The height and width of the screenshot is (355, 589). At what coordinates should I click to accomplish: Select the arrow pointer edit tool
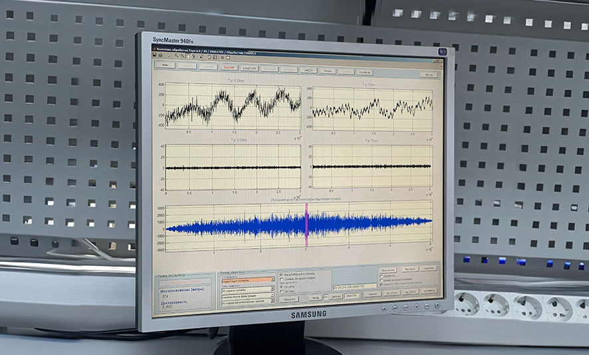(168, 57)
